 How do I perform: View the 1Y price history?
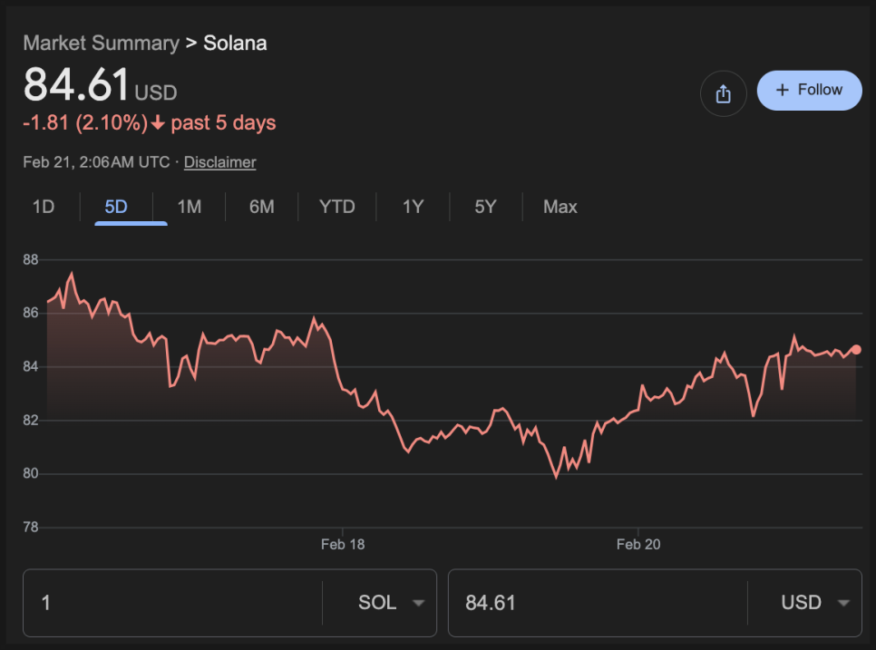[413, 207]
